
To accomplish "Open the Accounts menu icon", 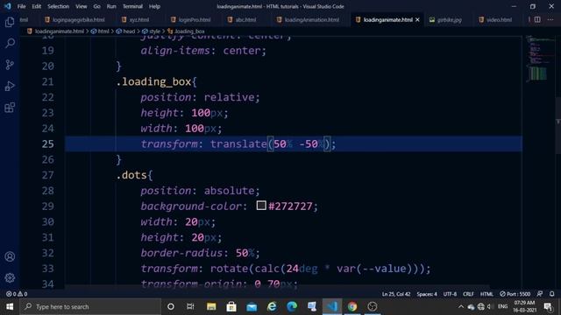I will (10, 256).
